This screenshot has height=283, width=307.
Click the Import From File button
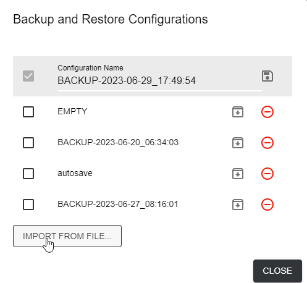coord(67,236)
